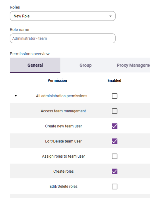Click the Role name input field
Viewport: 150px width, 201px height.
pos(62,38)
